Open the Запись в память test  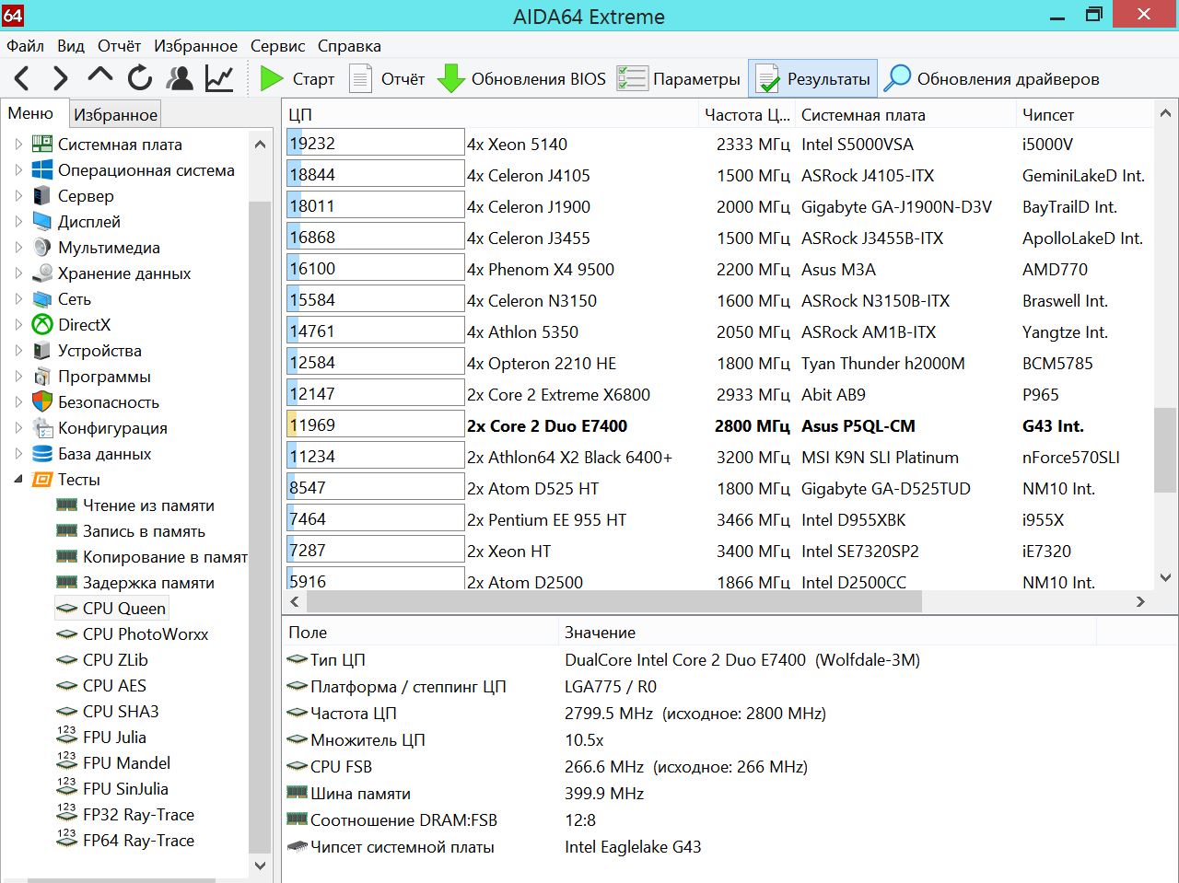[144, 530]
